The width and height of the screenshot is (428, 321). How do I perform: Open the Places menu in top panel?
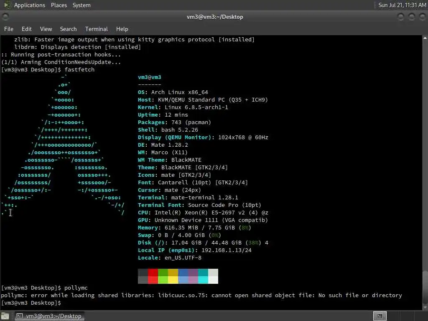[x=59, y=5]
